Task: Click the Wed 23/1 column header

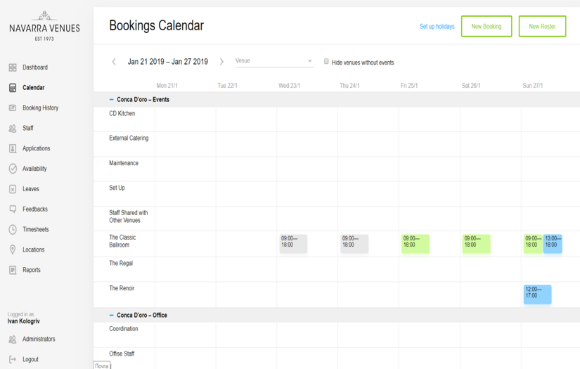Action: (x=289, y=86)
